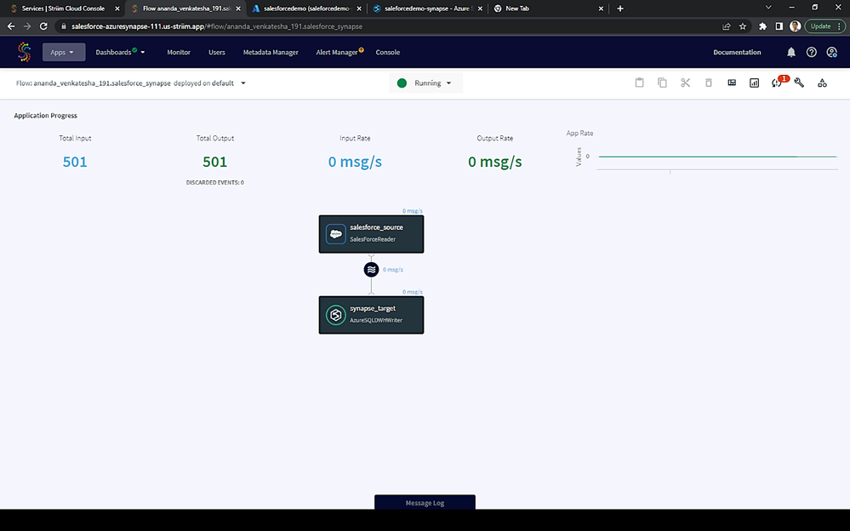Click the browser forward arrow
The image size is (850, 531).
tap(27, 26)
